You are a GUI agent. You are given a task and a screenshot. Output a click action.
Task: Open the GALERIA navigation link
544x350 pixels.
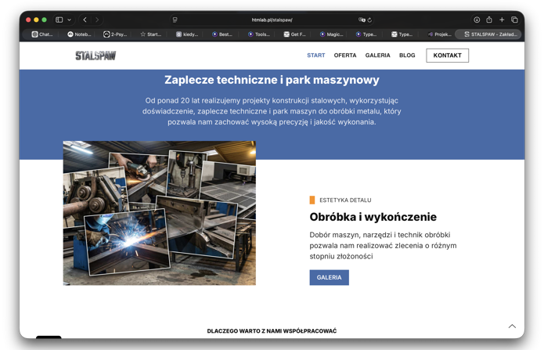point(377,56)
